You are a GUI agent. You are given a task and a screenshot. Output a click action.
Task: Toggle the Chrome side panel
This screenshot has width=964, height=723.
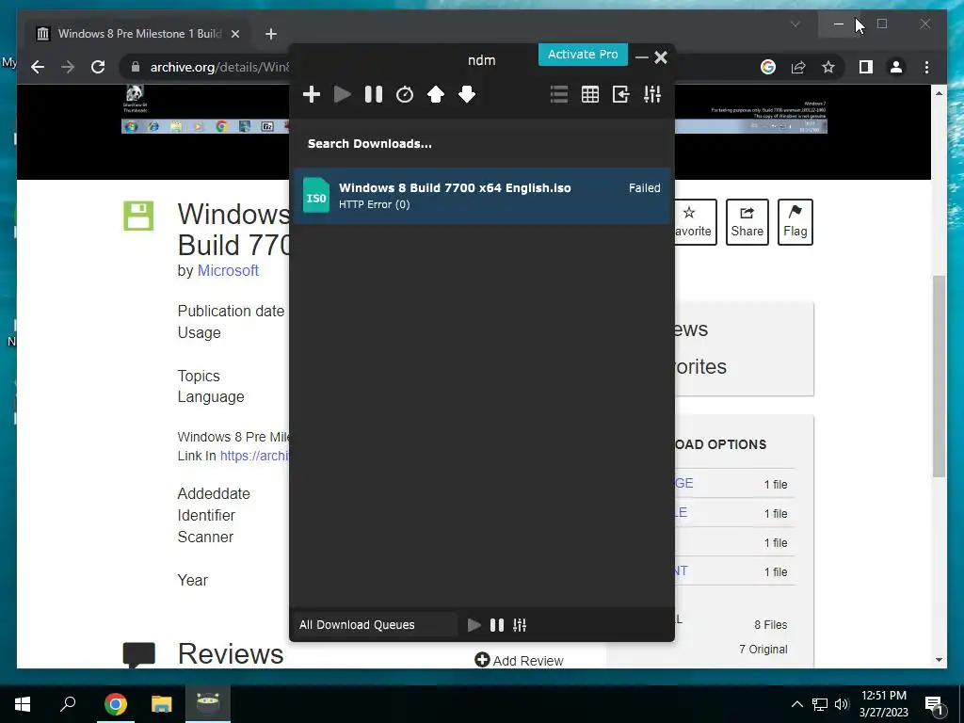coord(866,67)
